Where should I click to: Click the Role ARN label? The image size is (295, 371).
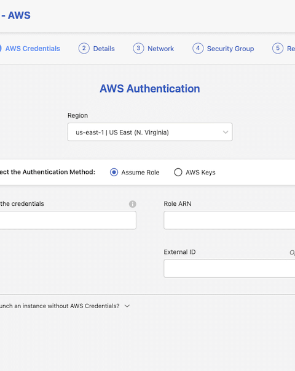coord(178,204)
